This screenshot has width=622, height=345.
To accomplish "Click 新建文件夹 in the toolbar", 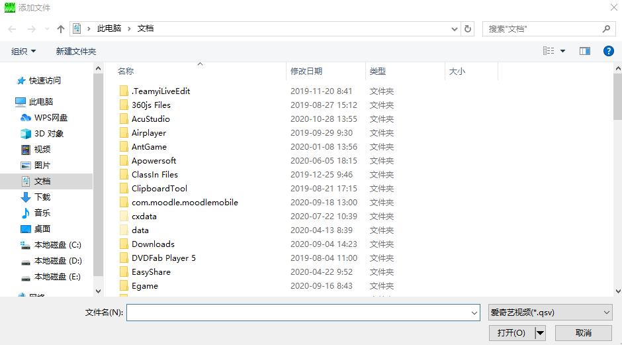I will pos(75,51).
